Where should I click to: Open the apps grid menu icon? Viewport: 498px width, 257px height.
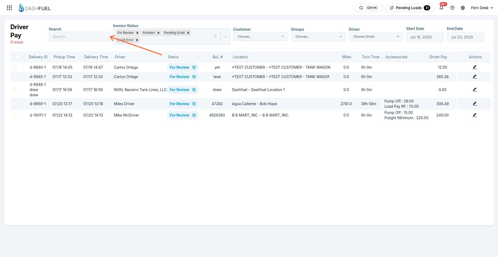pyautogui.click(x=9, y=8)
